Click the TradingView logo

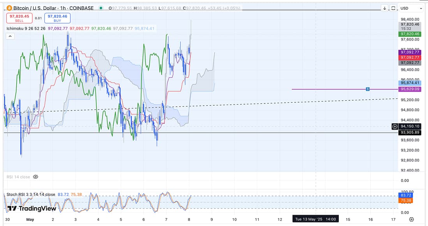(32, 209)
